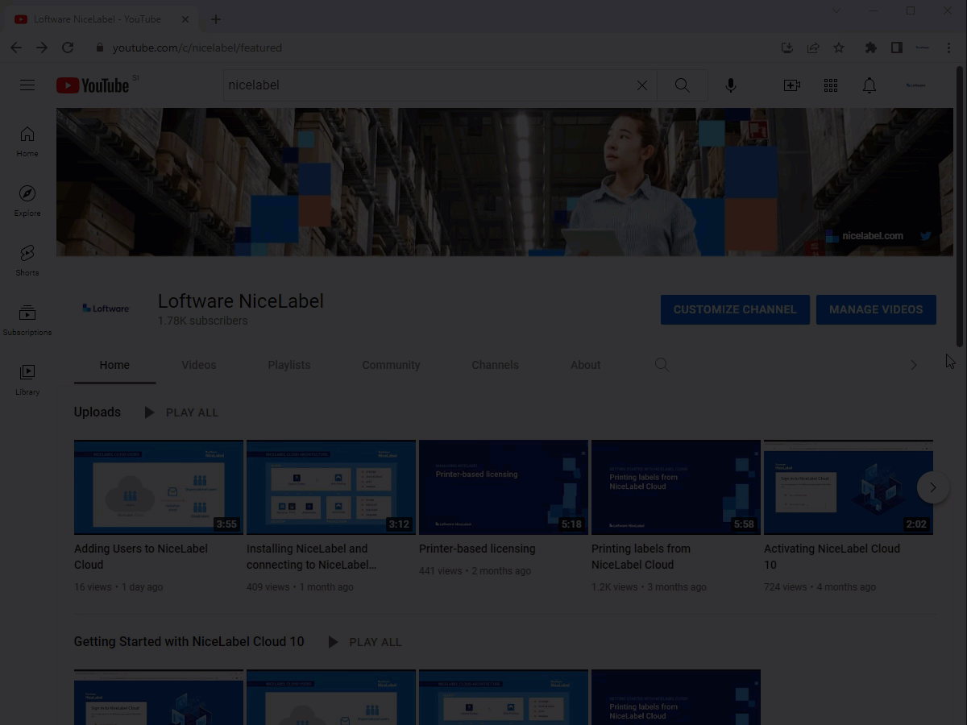This screenshot has width=967, height=725.
Task: Expand the tab search chevron in the title bar
Action: (x=836, y=11)
